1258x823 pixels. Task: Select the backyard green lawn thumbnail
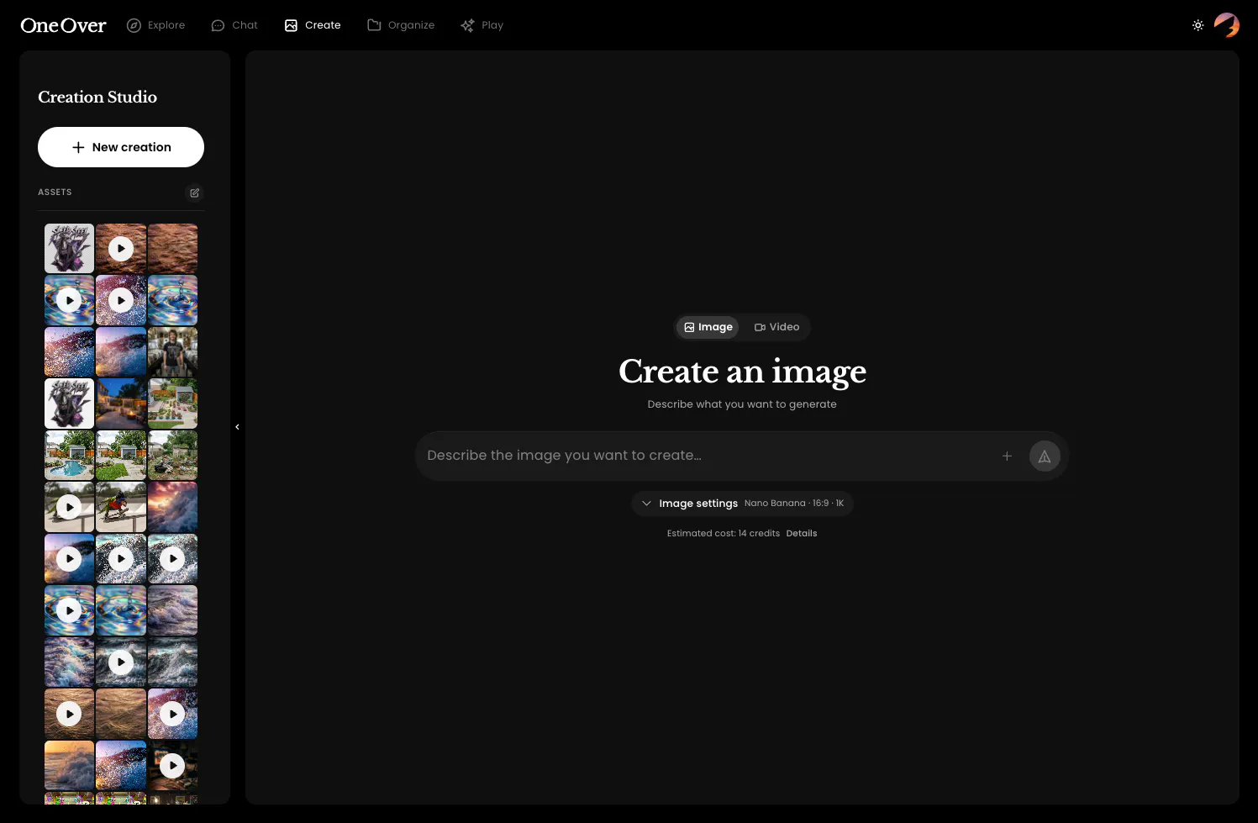[121, 456]
